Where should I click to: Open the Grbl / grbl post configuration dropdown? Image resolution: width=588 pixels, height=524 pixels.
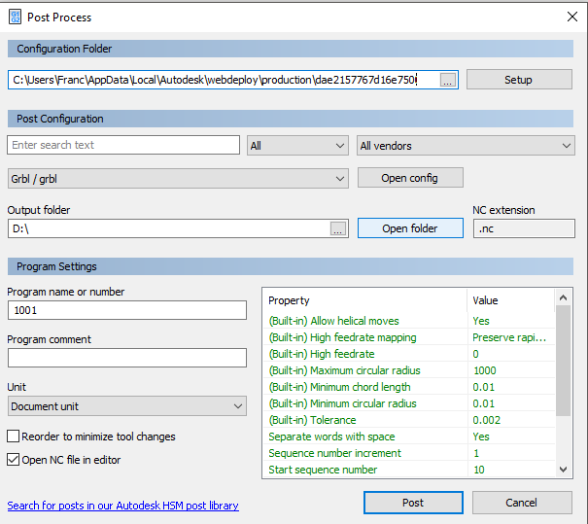[178, 179]
